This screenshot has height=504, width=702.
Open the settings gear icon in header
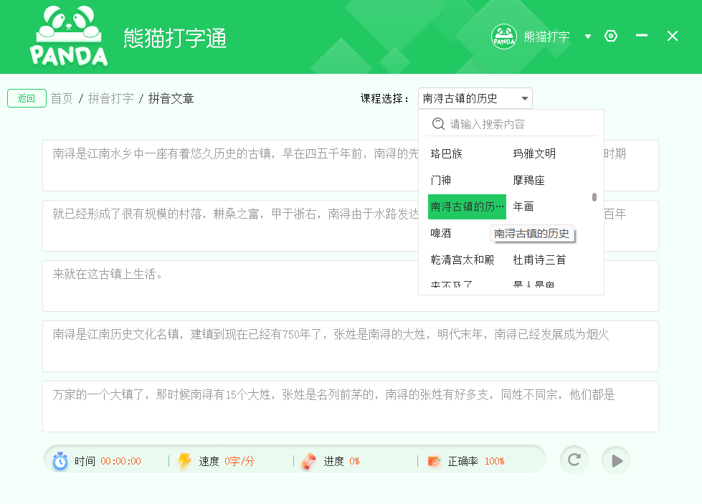611,37
